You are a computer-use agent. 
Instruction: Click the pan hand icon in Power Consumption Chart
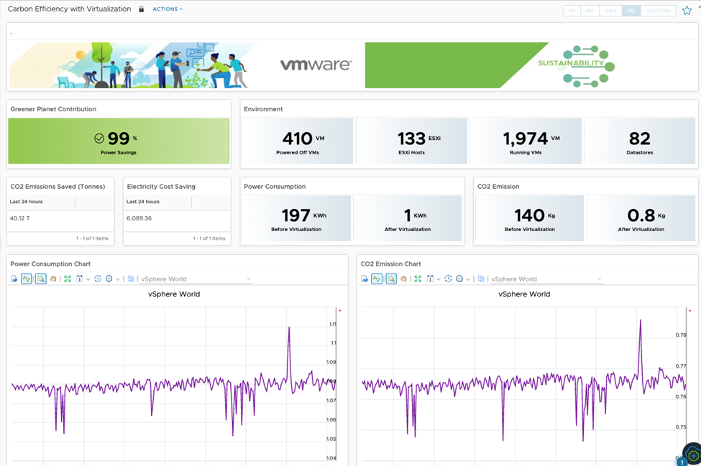[x=53, y=279]
